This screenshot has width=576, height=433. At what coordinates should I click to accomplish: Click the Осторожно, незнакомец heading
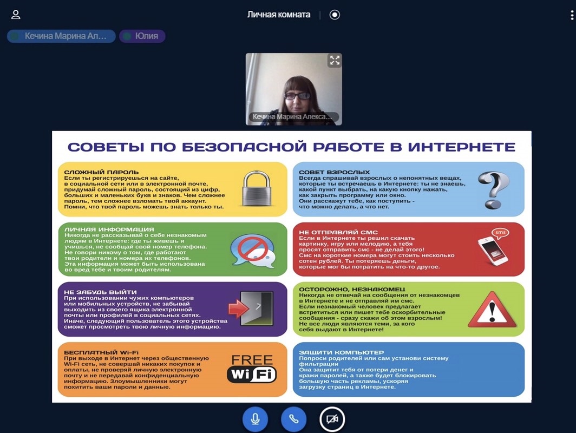tap(352, 289)
